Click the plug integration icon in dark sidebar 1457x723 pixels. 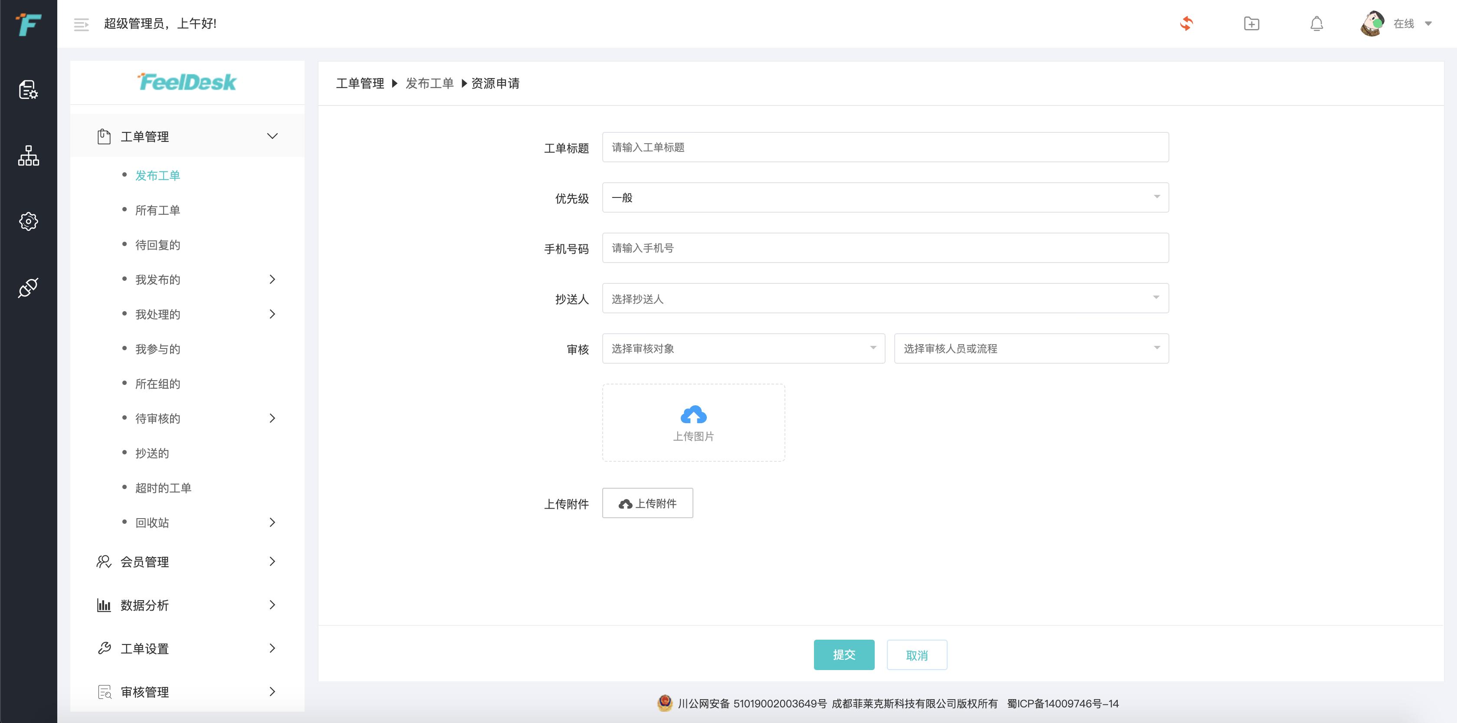(28, 287)
